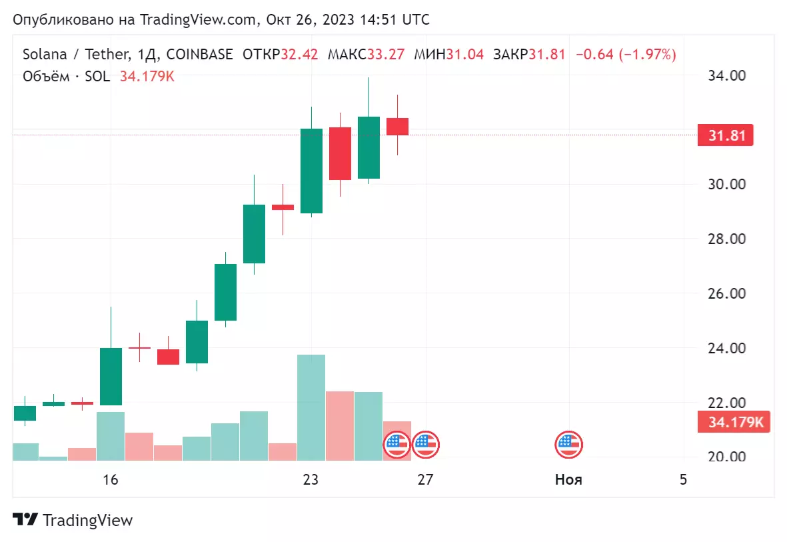Select the 23 date on time axis
The height and width of the screenshot is (542, 787).
311,479
